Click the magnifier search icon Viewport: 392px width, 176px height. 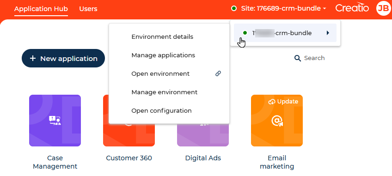(x=298, y=58)
